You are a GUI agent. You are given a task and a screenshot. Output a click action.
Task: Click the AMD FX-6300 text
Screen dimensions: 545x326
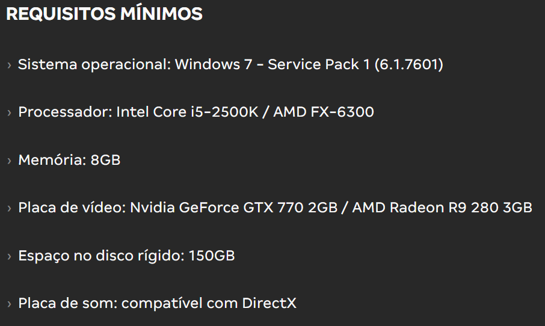pyautogui.click(x=324, y=112)
